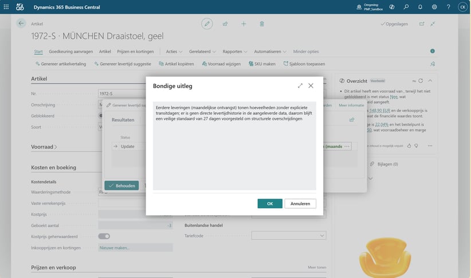The height and width of the screenshot is (278, 471).
Task: Click the share icon on article page
Action: 225,23
